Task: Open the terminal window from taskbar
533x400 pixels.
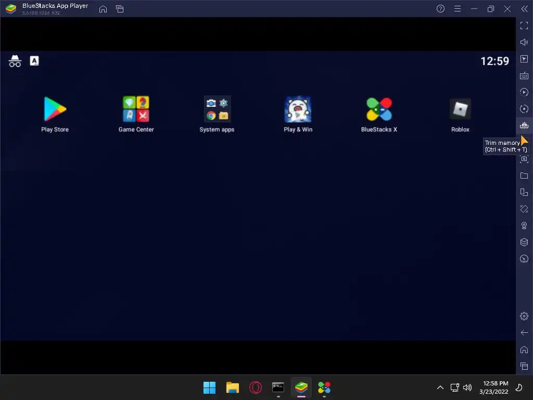Action: tap(278, 387)
